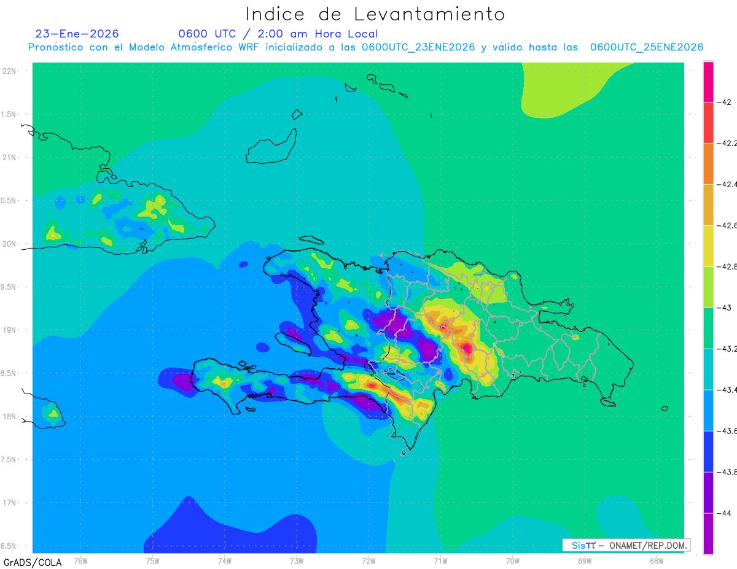Pick the teal legend swatch above -43.4
The image size is (737, 569).
[708, 370]
